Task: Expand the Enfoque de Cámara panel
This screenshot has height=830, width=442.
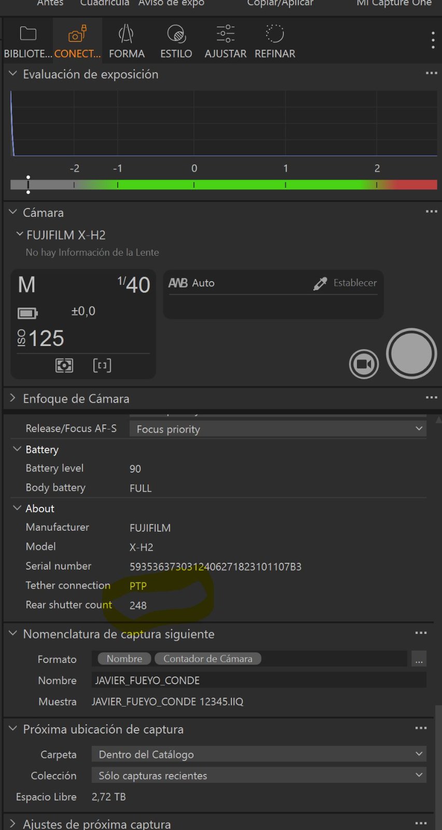Action: point(13,398)
